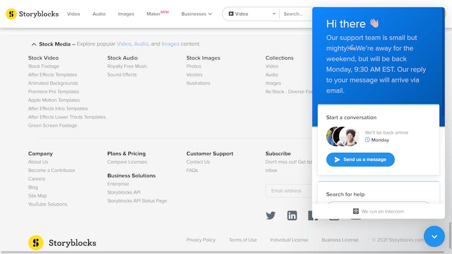Open the Images link in Stock Media heading
The height and width of the screenshot is (254, 452).
[171, 44]
